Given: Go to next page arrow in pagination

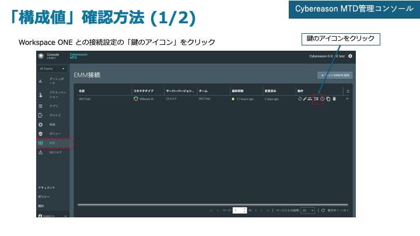Looking at the screenshot, I should pyautogui.click(x=261, y=210).
